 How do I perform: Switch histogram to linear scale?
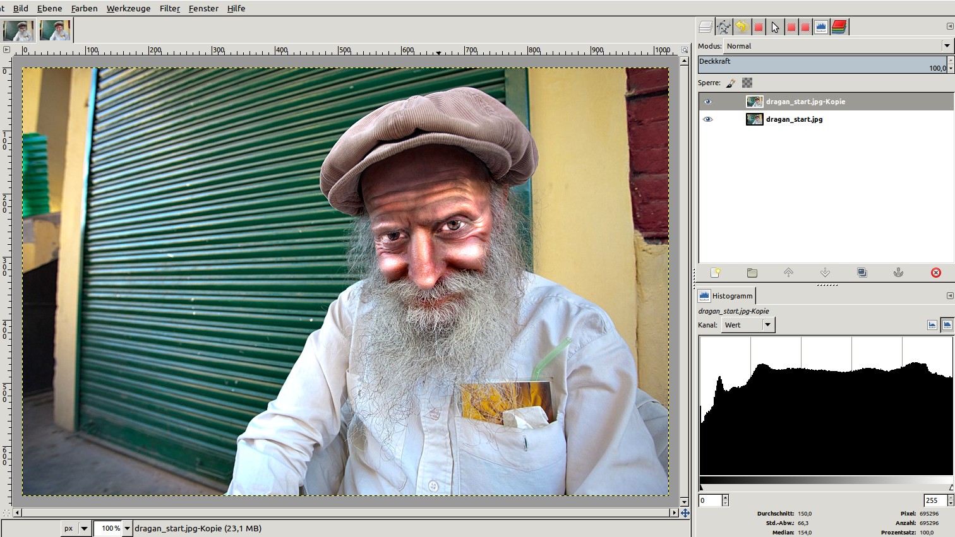(x=932, y=325)
